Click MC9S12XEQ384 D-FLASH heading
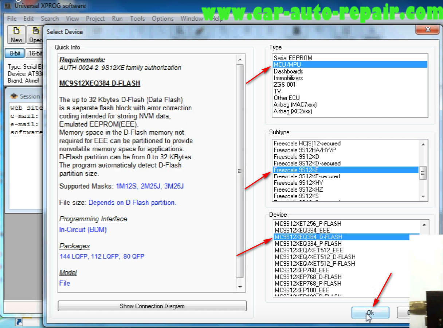This screenshot has width=443, height=328. 99,83
